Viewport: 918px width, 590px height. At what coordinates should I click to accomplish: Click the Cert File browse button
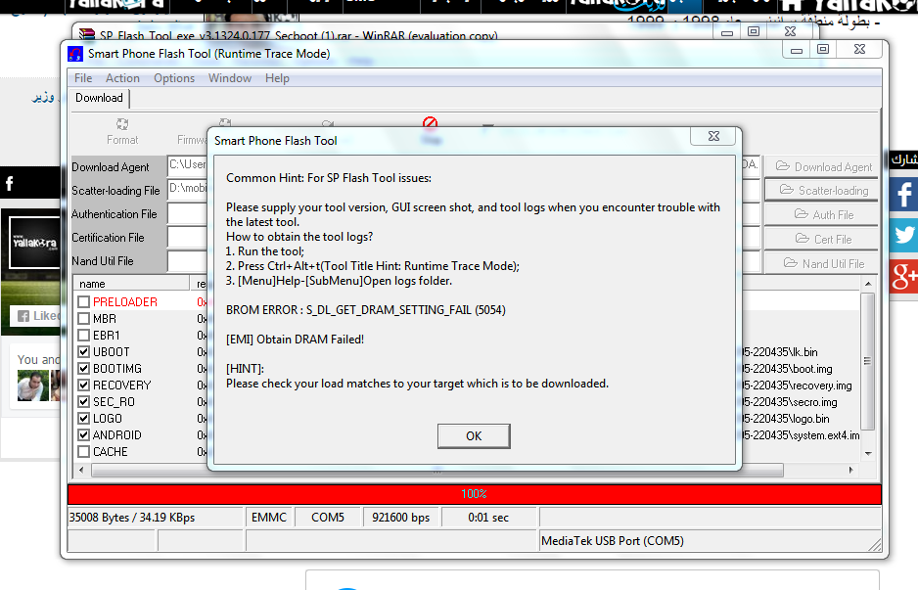(823, 240)
